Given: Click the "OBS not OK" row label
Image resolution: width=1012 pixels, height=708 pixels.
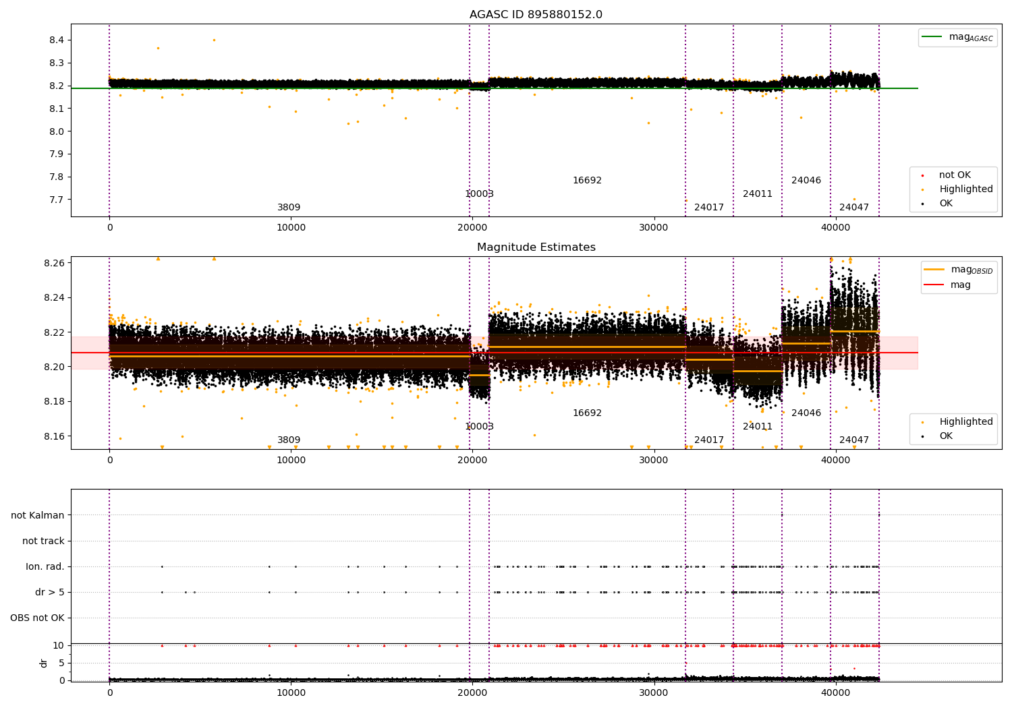Looking at the screenshot, I should (x=38, y=618).
